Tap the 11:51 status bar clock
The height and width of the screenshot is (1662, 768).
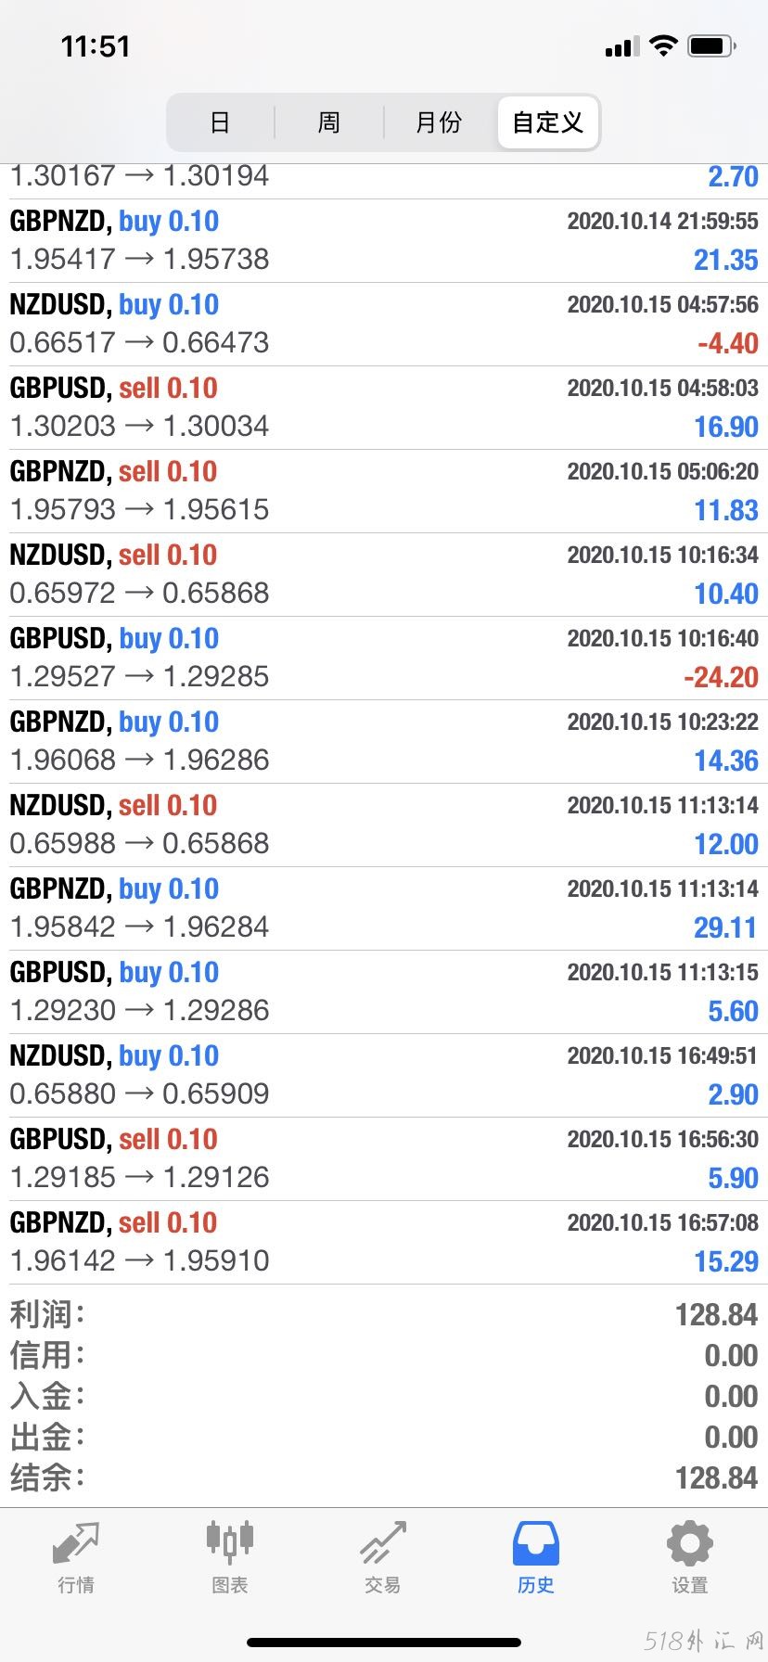pyautogui.click(x=96, y=46)
